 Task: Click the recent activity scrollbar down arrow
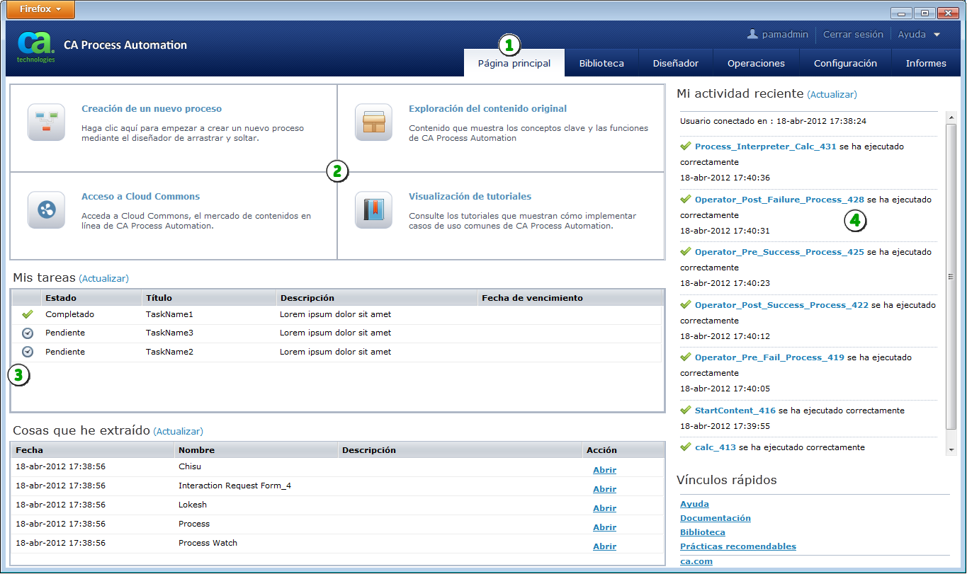[x=951, y=449]
